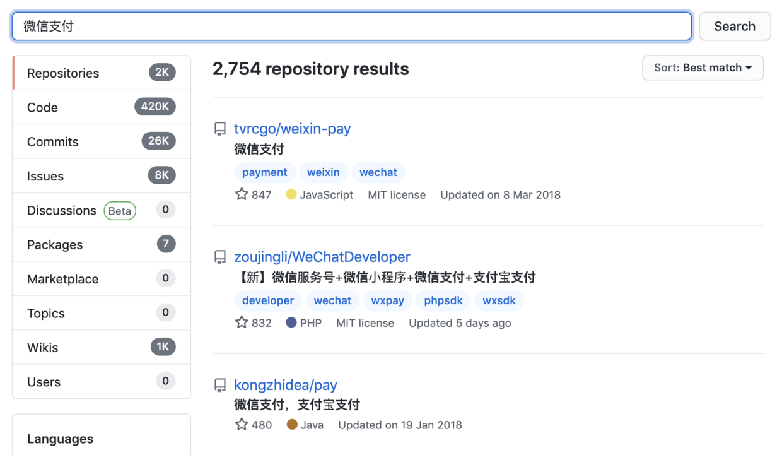Click the brown Java language dot
The width and height of the screenshot is (782, 455).
292,425
